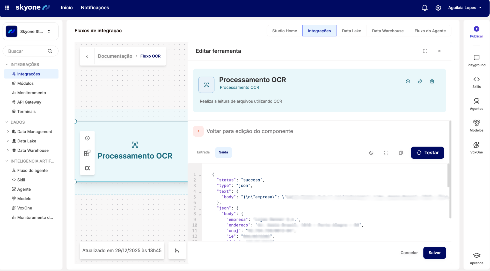
Task: Open the Aguilaia Lopes user dropdown
Action: (x=465, y=8)
